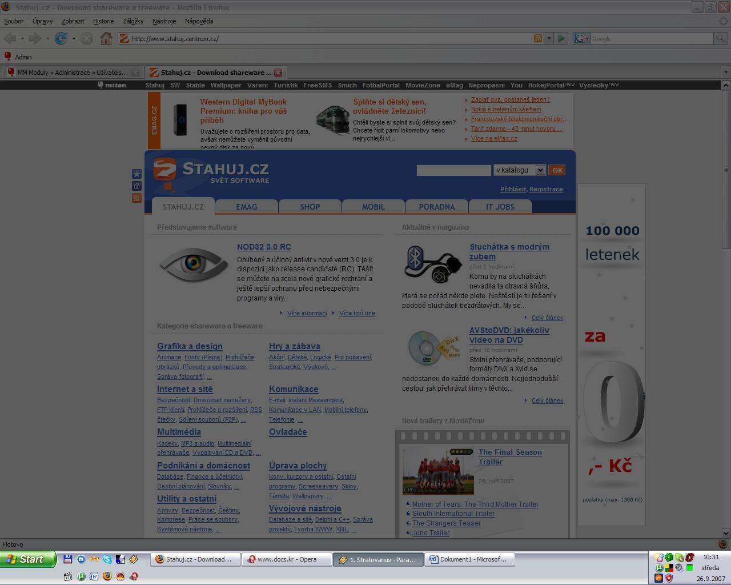Go to the Firefox home page

[106, 38]
